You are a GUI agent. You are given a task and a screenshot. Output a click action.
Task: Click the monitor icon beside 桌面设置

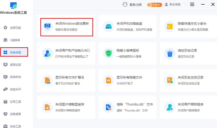tap(5, 65)
